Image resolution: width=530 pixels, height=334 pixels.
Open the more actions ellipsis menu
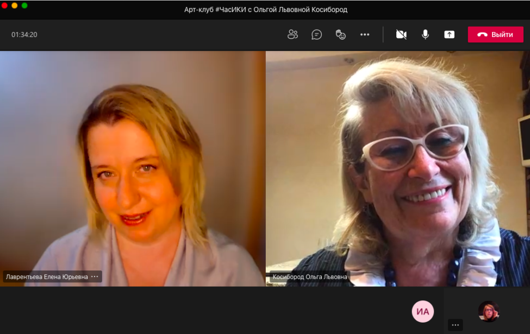click(x=365, y=35)
